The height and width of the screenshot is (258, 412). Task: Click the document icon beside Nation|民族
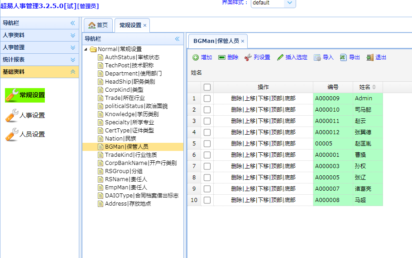tap(101, 139)
